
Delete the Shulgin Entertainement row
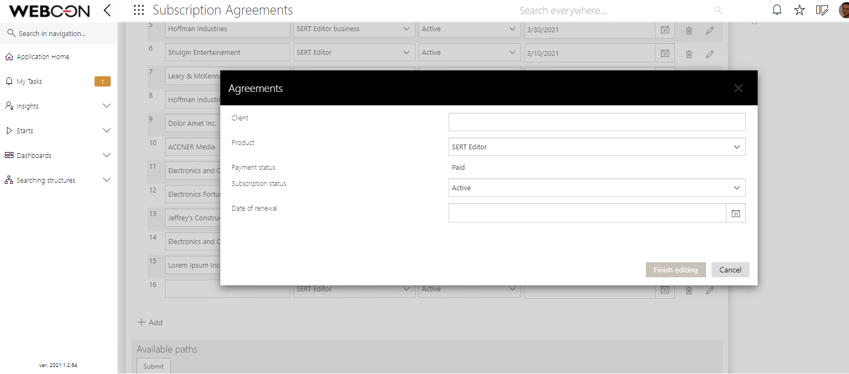pos(689,54)
